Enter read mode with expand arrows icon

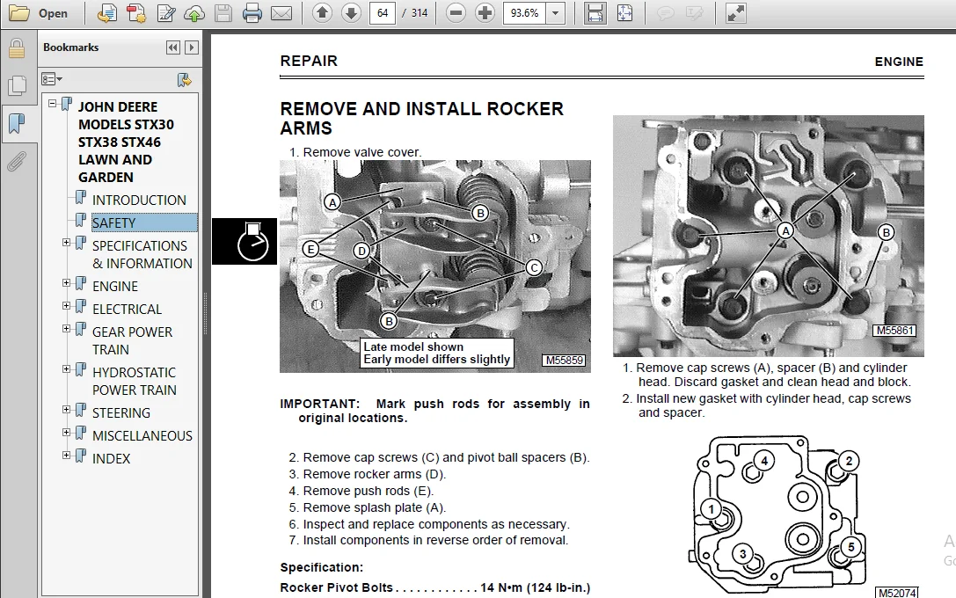(x=736, y=13)
